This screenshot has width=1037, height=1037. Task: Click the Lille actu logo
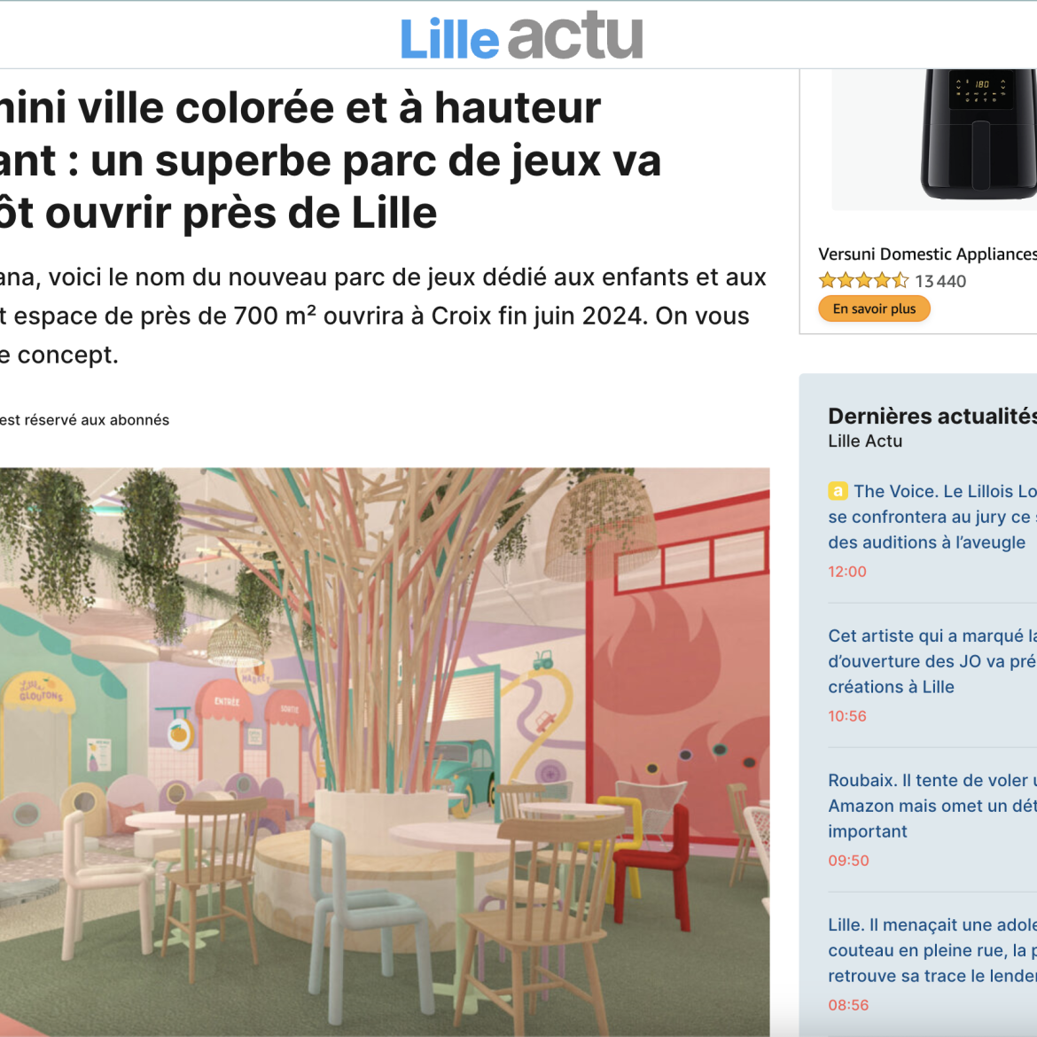(521, 36)
